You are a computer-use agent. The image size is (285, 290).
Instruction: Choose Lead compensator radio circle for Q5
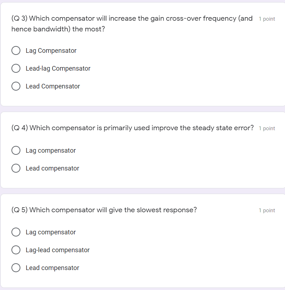(16, 268)
